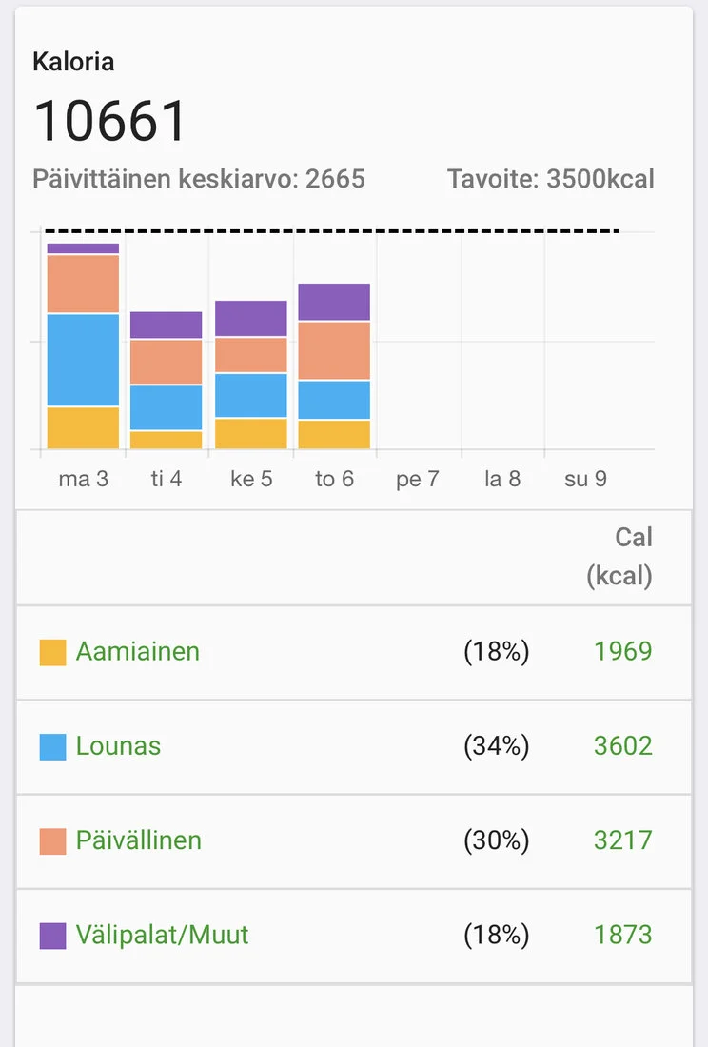708x1047 pixels.
Task: Click the 1969 kcal Aamiainen value
Action: pyautogui.click(x=622, y=652)
